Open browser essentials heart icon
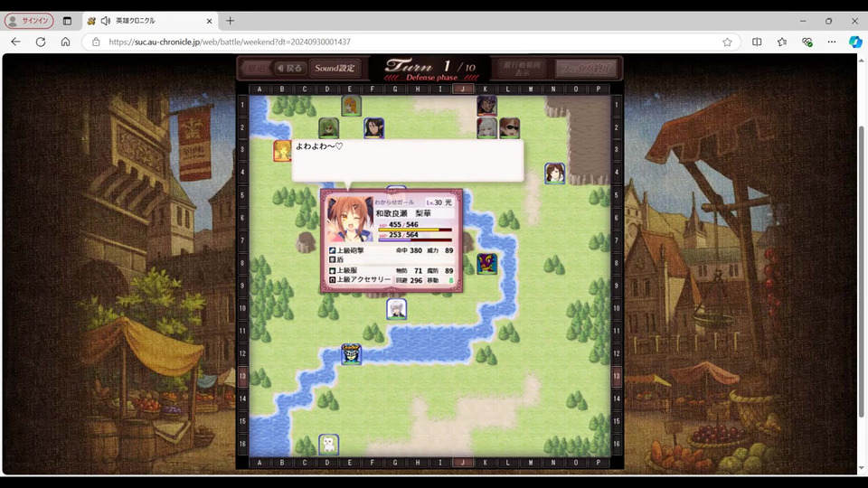Screen dimensions: 868x488 [x=807, y=42]
